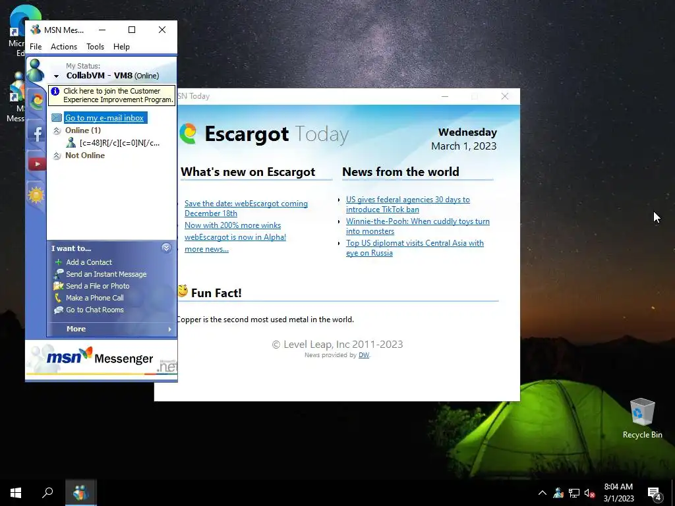This screenshot has height=506, width=675.
Task: Close the MSN Today window
Action: [x=505, y=96]
